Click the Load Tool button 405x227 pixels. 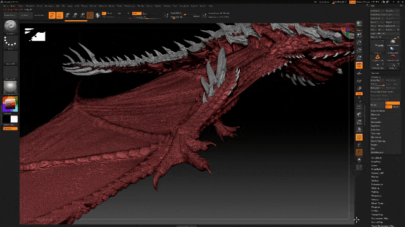[378, 11]
